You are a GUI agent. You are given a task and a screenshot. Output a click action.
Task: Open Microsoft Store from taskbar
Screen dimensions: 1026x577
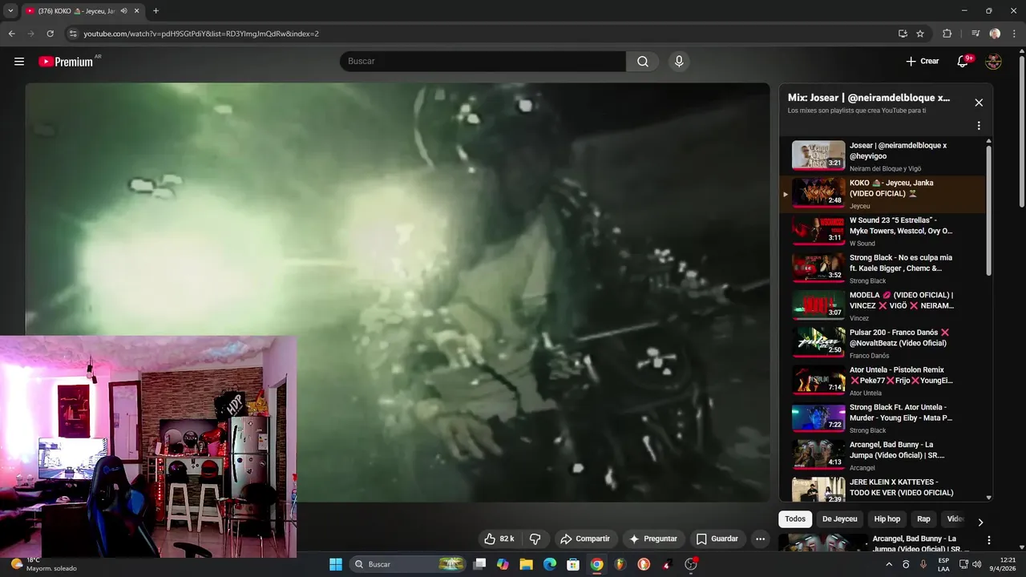[573, 564]
